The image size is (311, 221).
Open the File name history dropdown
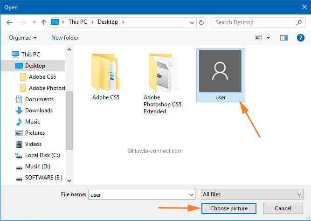click(191, 194)
